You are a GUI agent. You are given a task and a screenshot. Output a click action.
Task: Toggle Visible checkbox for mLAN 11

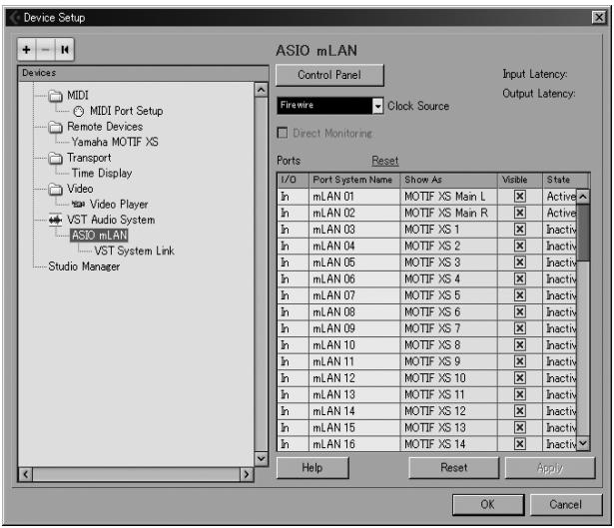click(519, 361)
